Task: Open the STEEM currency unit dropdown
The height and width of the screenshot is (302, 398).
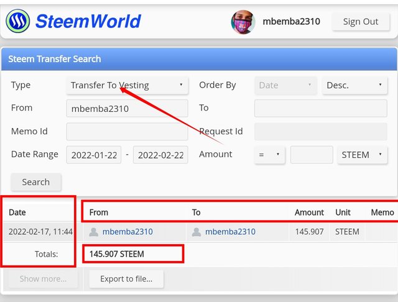Action: click(362, 155)
